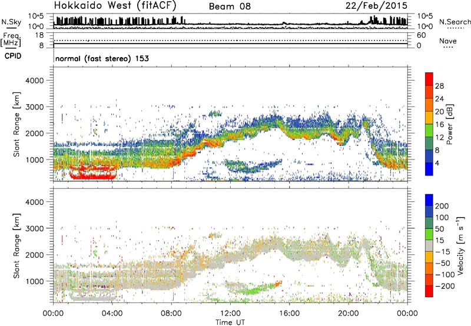The image size is (471, 326).
Task: Click the "16:00" time tick label
Action: pyautogui.click(x=289, y=314)
